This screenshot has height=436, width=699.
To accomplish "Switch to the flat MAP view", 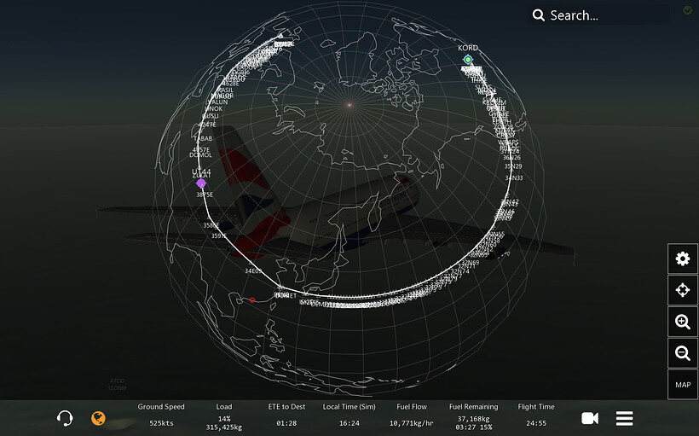I will pyautogui.click(x=683, y=385).
